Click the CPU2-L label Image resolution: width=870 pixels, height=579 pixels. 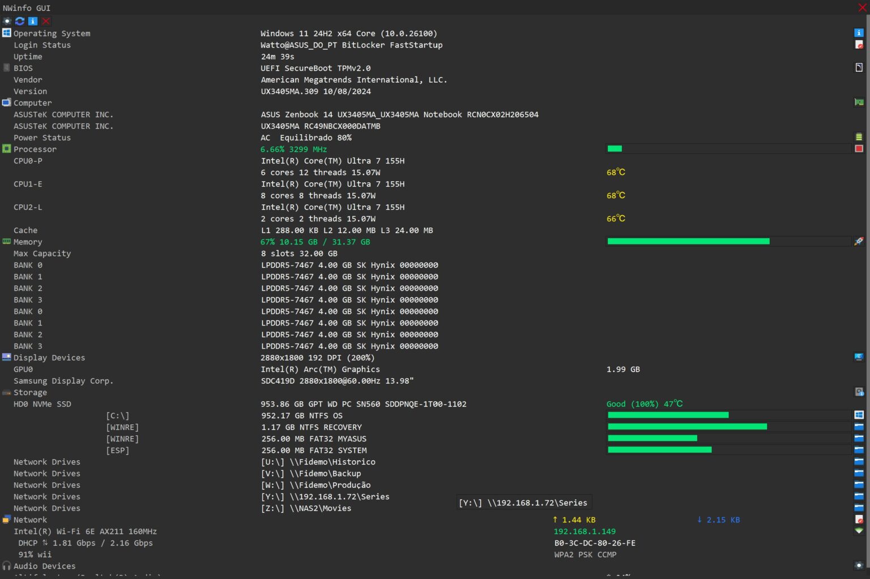(28, 207)
